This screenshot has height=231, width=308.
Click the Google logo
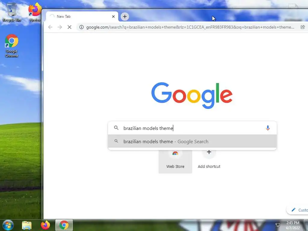pyautogui.click(x=192, y=95)
